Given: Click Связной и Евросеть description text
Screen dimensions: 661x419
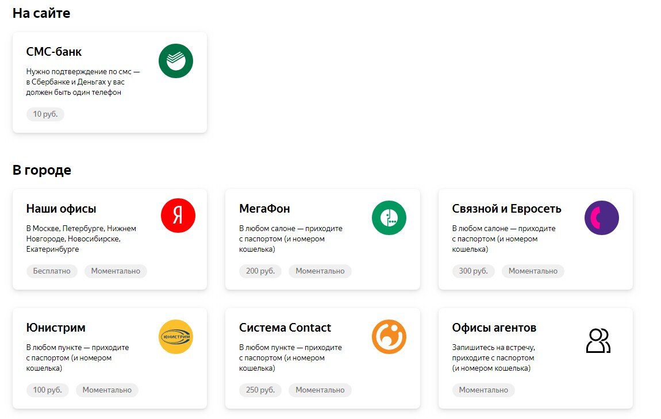Looking at the screenshot, I should (504, 239).
